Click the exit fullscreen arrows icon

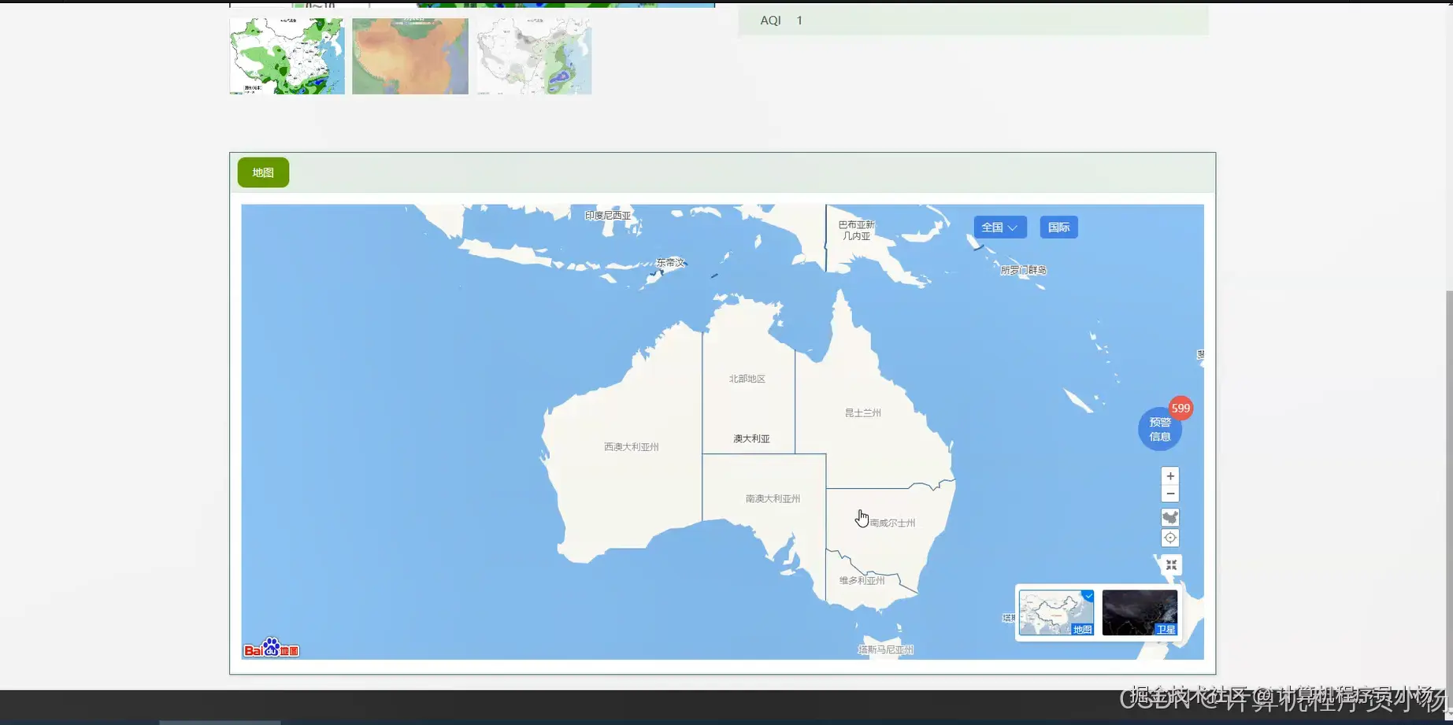[1171, 564]
